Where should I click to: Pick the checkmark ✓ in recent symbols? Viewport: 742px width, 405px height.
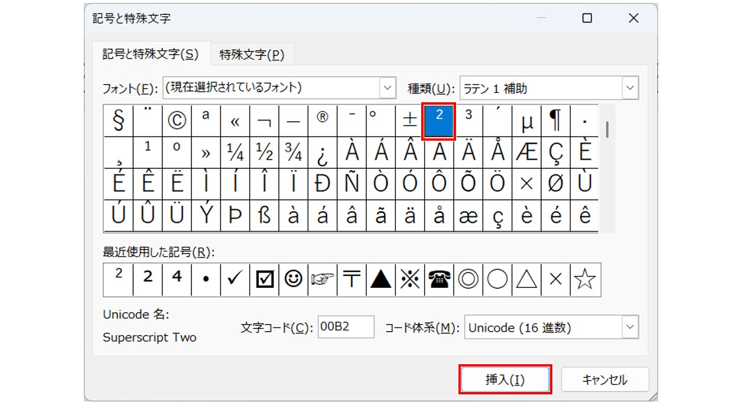coord(235,280)
